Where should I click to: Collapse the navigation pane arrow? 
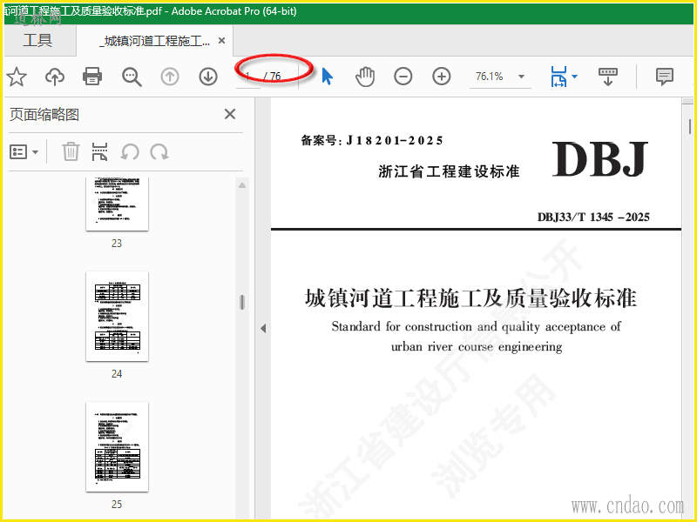(263, 329)
